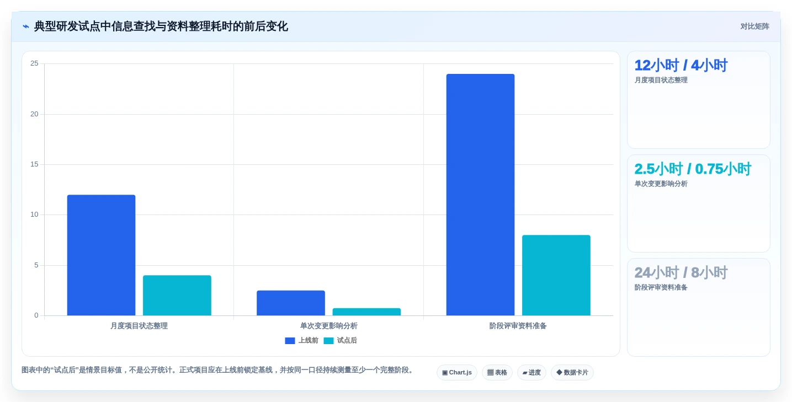Open the 2.5小时 / 0.75小时 data card
This screenshot has width=792, height=402.
tap(699, 203)
